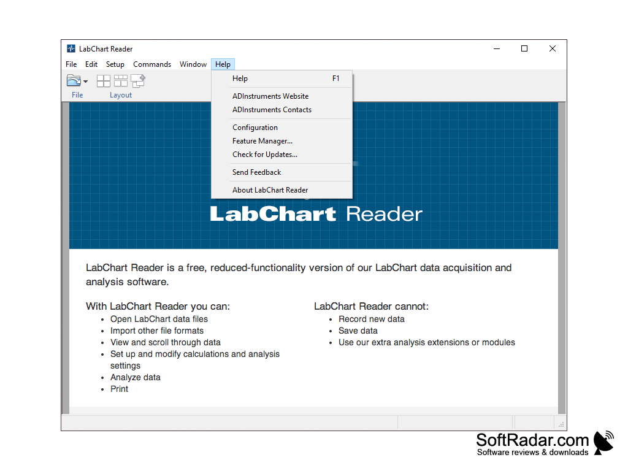Open the File menu
This screenshot has width=628, height=471.
71,64
